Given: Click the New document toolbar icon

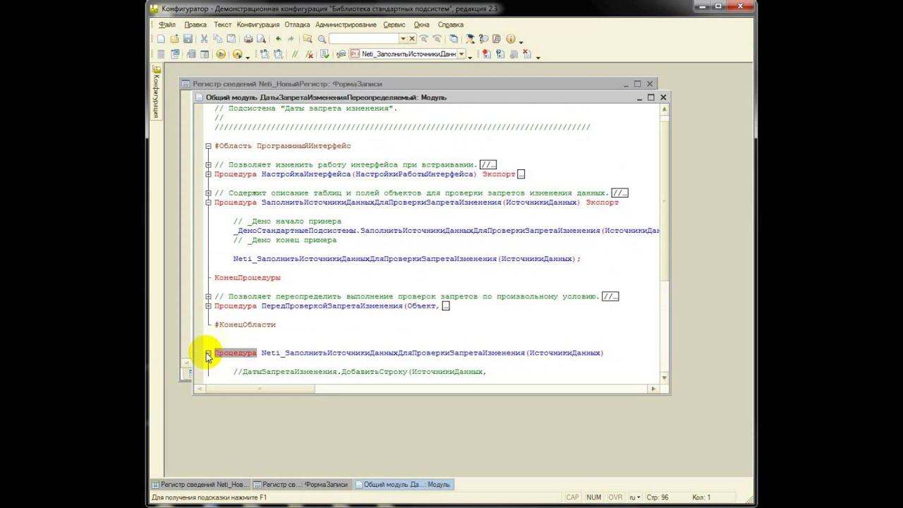Looking at the screenshot, I should 161,39.
